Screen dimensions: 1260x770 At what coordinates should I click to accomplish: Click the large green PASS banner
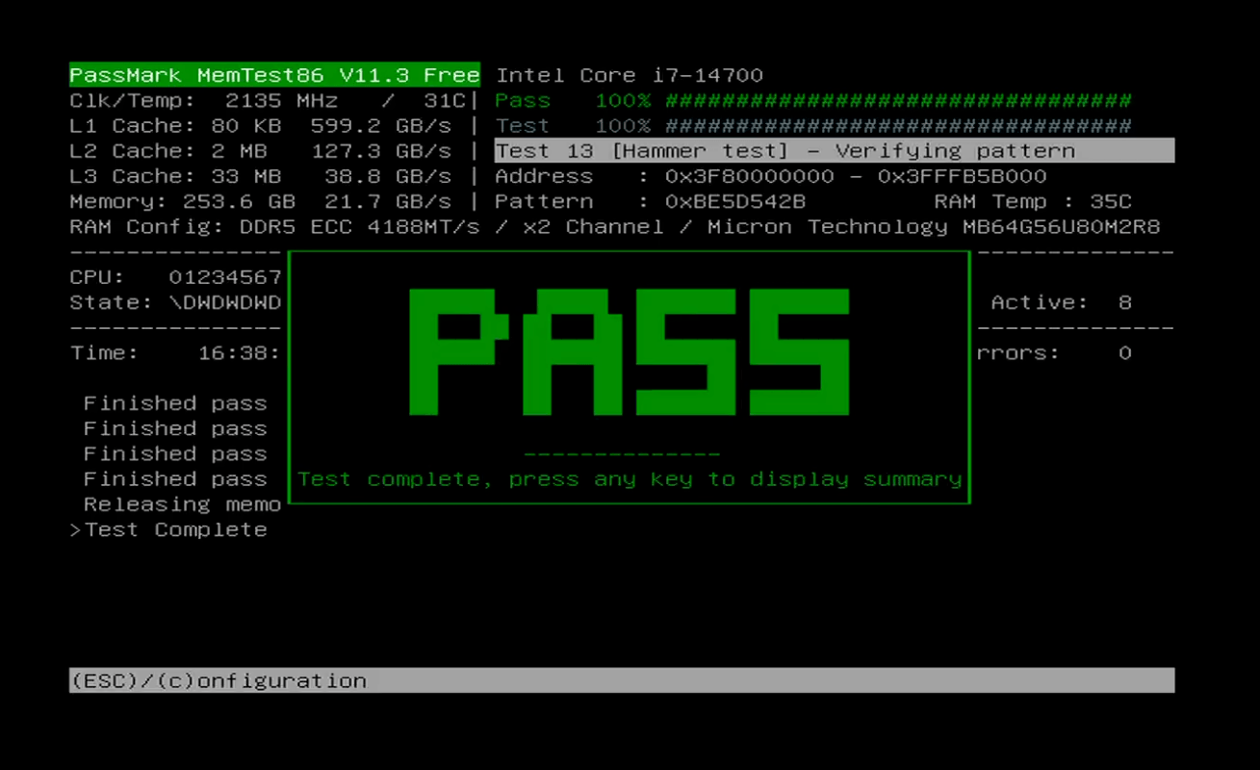630,351
